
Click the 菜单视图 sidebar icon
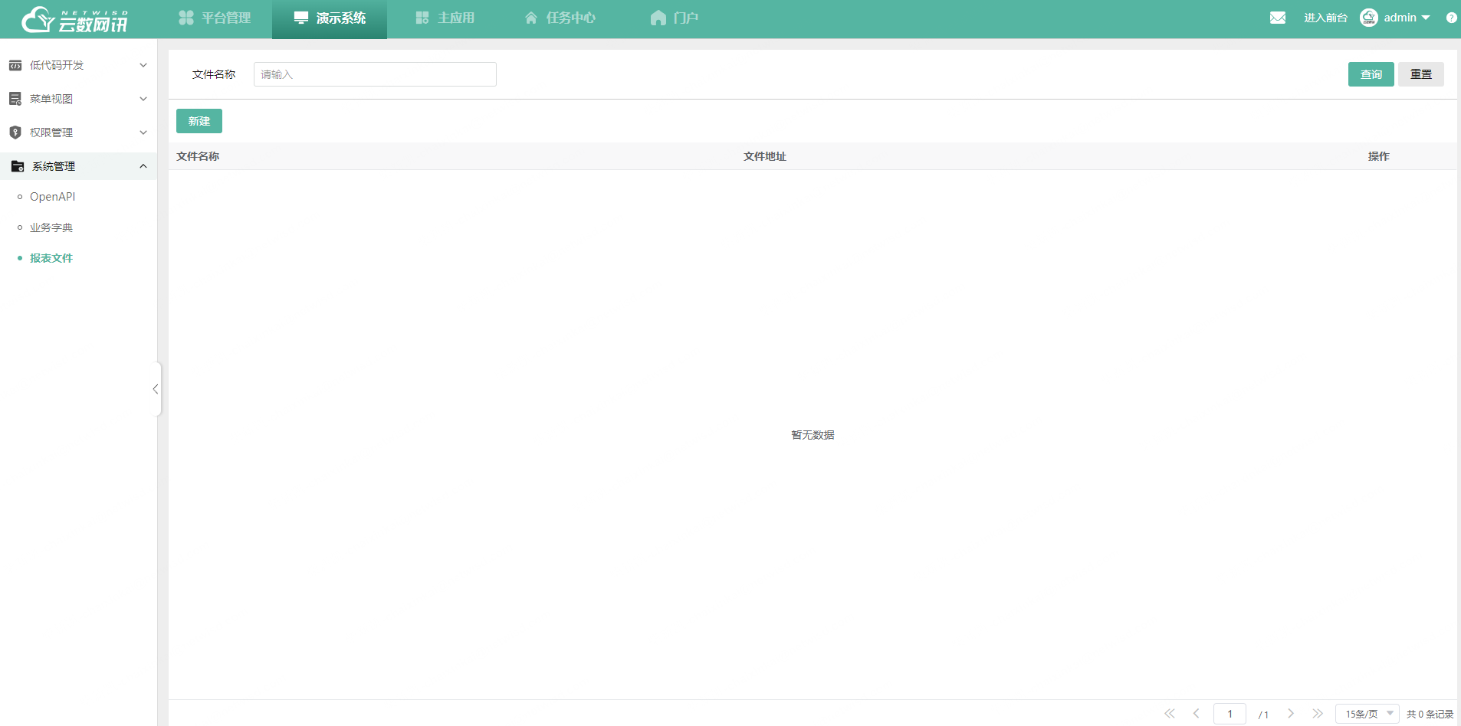pos(15,98)
